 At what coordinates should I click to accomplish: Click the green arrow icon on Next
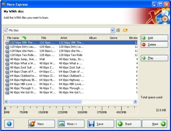[163, 124]
